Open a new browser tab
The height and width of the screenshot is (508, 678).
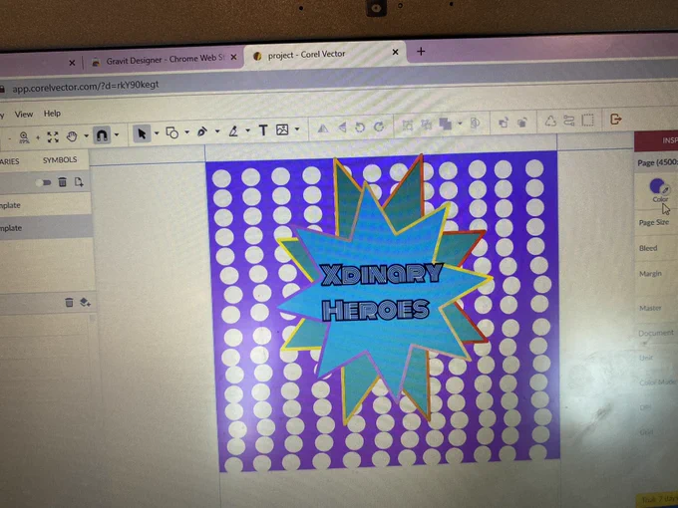(421, 52)
